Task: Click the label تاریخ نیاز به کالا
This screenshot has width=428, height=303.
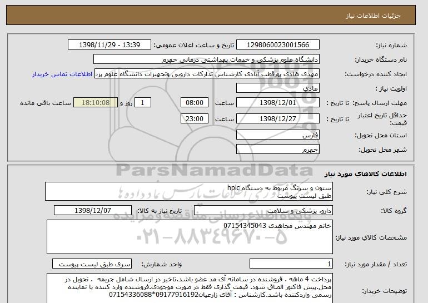Action: (160, 211)
